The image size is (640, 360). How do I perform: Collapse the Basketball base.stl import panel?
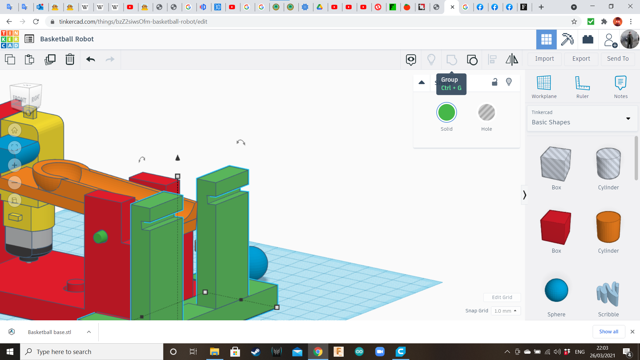[89, 332]
